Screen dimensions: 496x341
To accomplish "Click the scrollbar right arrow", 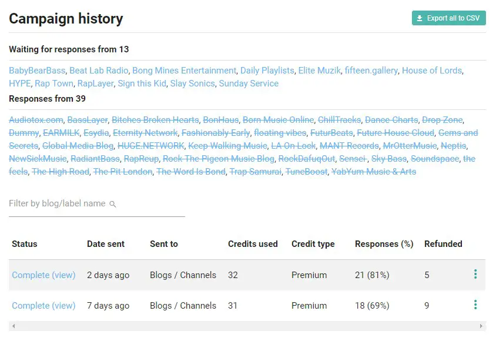I will pos(481,326).
